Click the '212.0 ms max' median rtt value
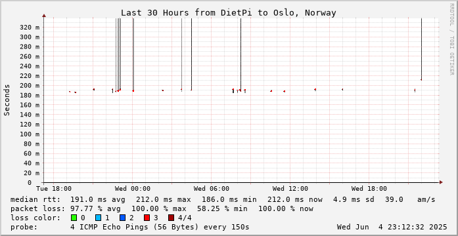The width and height of the screenshot is (458, 236). tap(164, 200)
